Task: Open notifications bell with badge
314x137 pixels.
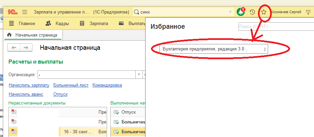Action: (241, 12)
